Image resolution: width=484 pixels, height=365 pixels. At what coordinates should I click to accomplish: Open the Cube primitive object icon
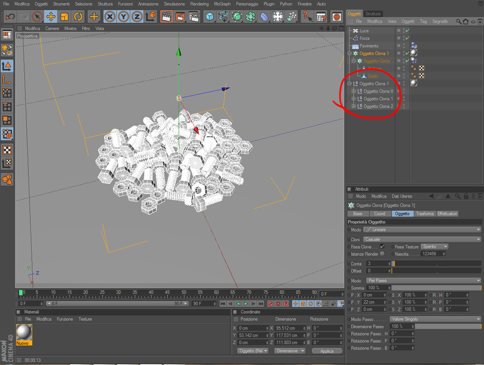point(210,16)
